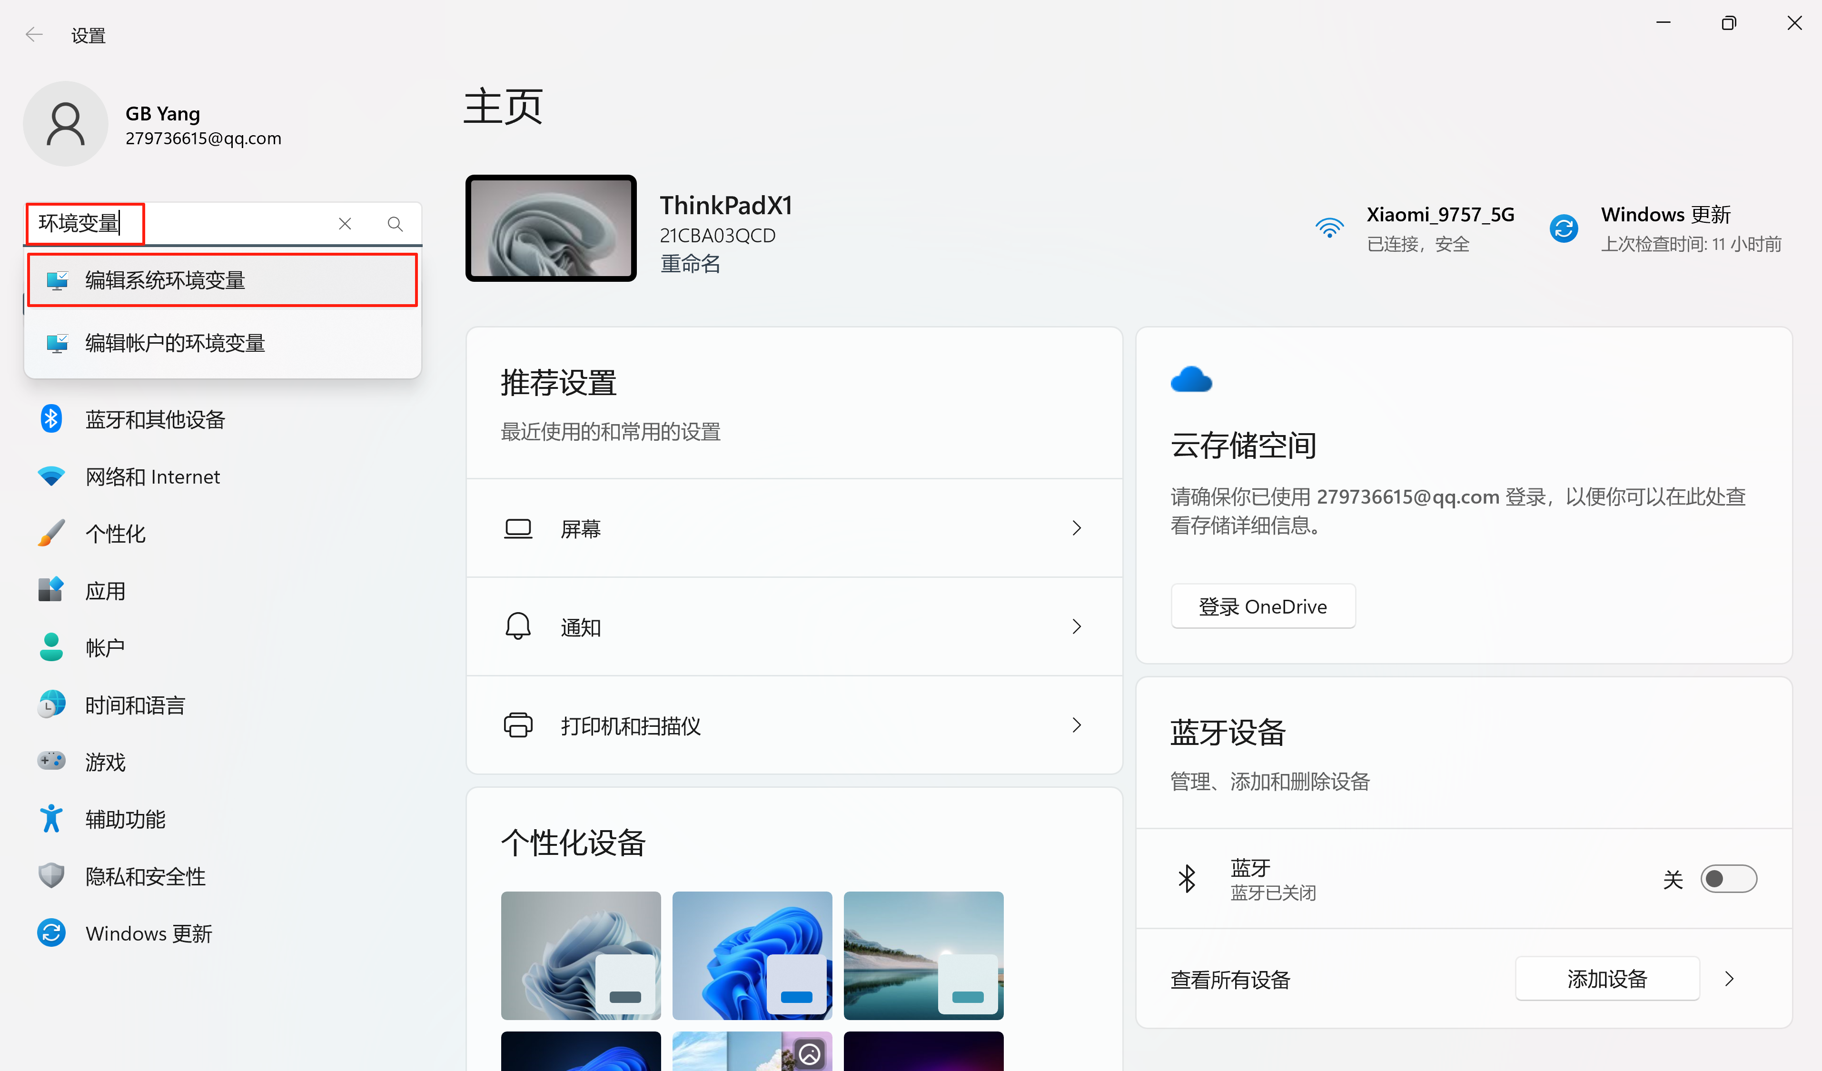Click sidebar Windows 更新 sync icon
The image size is (1822, 1071).
(50, 933)
